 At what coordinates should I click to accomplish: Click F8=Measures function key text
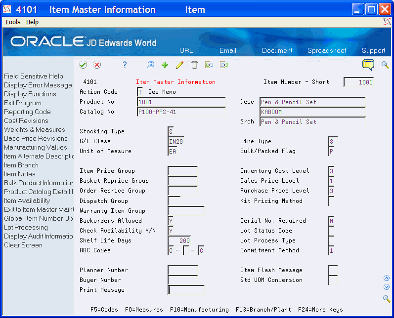pos(144,310)
